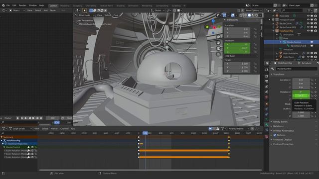Open the XYZ Euler rotation mode dropdown
The height and width of the screenshot is (179, 319).
[x=241, y=56]
